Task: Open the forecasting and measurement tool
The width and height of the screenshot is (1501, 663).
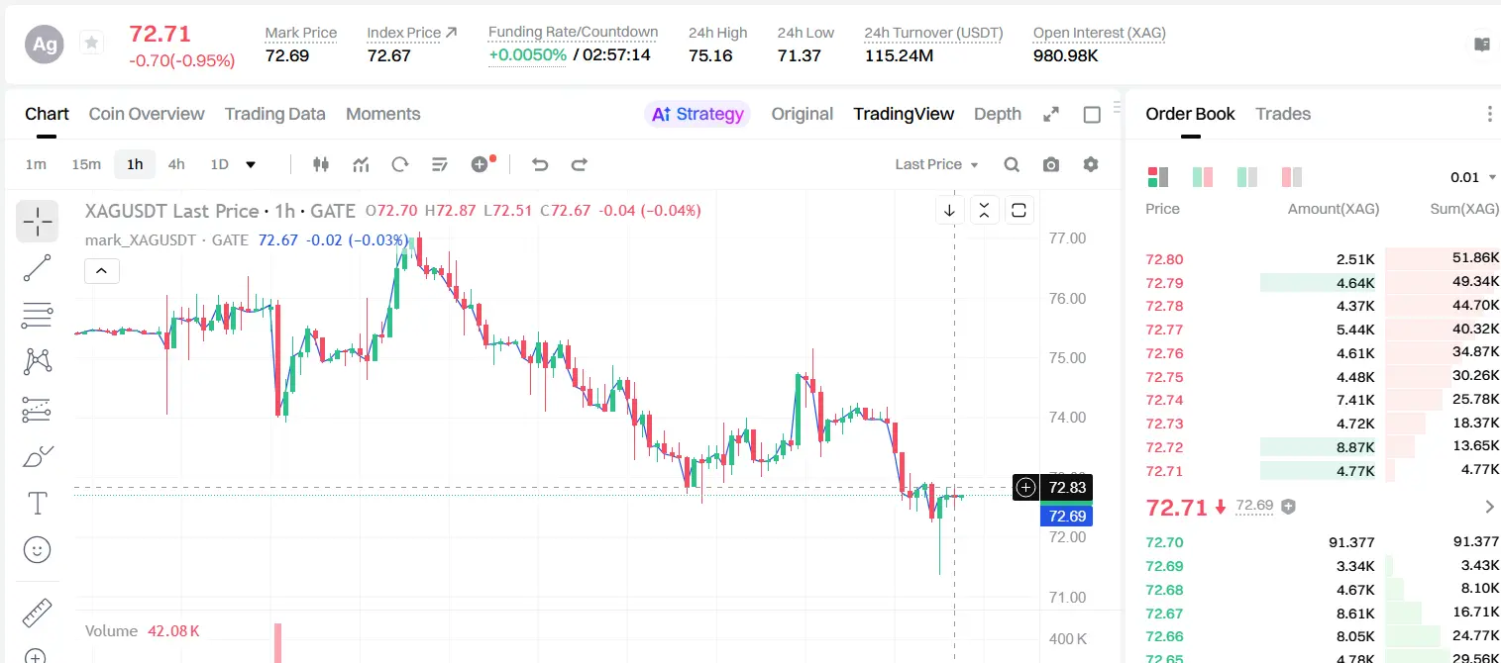Action: pyautogui.click(x=37, y=409)
